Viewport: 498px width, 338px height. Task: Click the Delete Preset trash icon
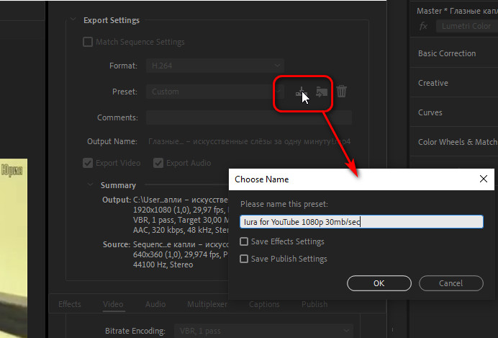click(x=341, y=92)
